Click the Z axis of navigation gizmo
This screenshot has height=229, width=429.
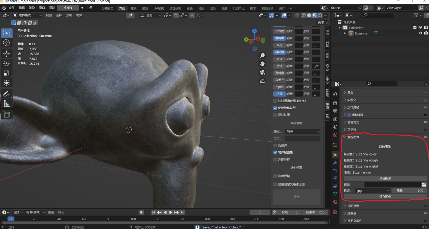point(254,31)
